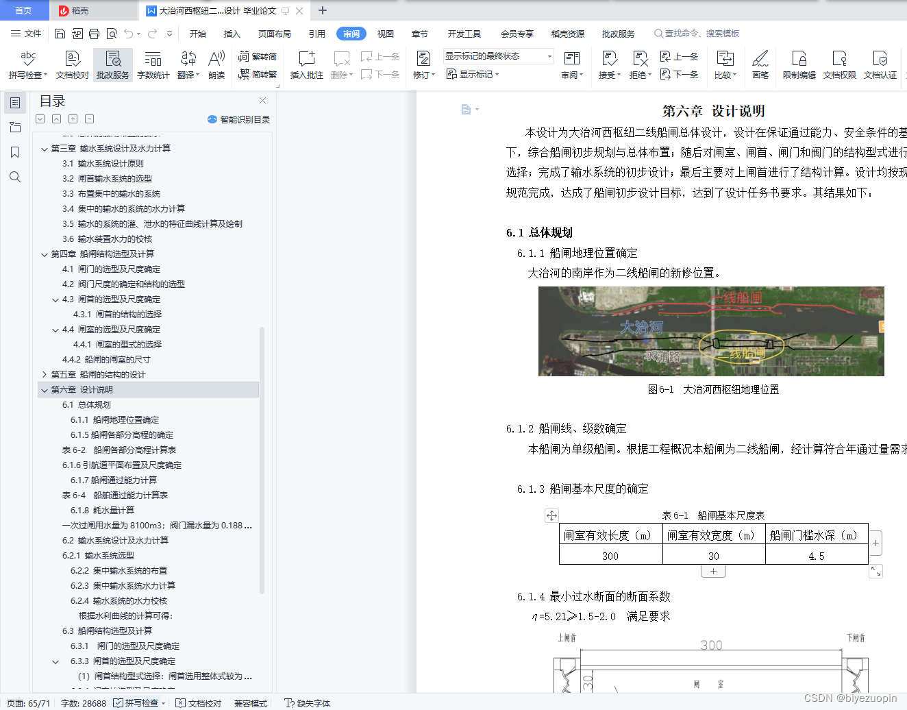Open the 显示标记 show markup dropdown
The width and height of the screenshot is (907, 710).
point(473,74)
